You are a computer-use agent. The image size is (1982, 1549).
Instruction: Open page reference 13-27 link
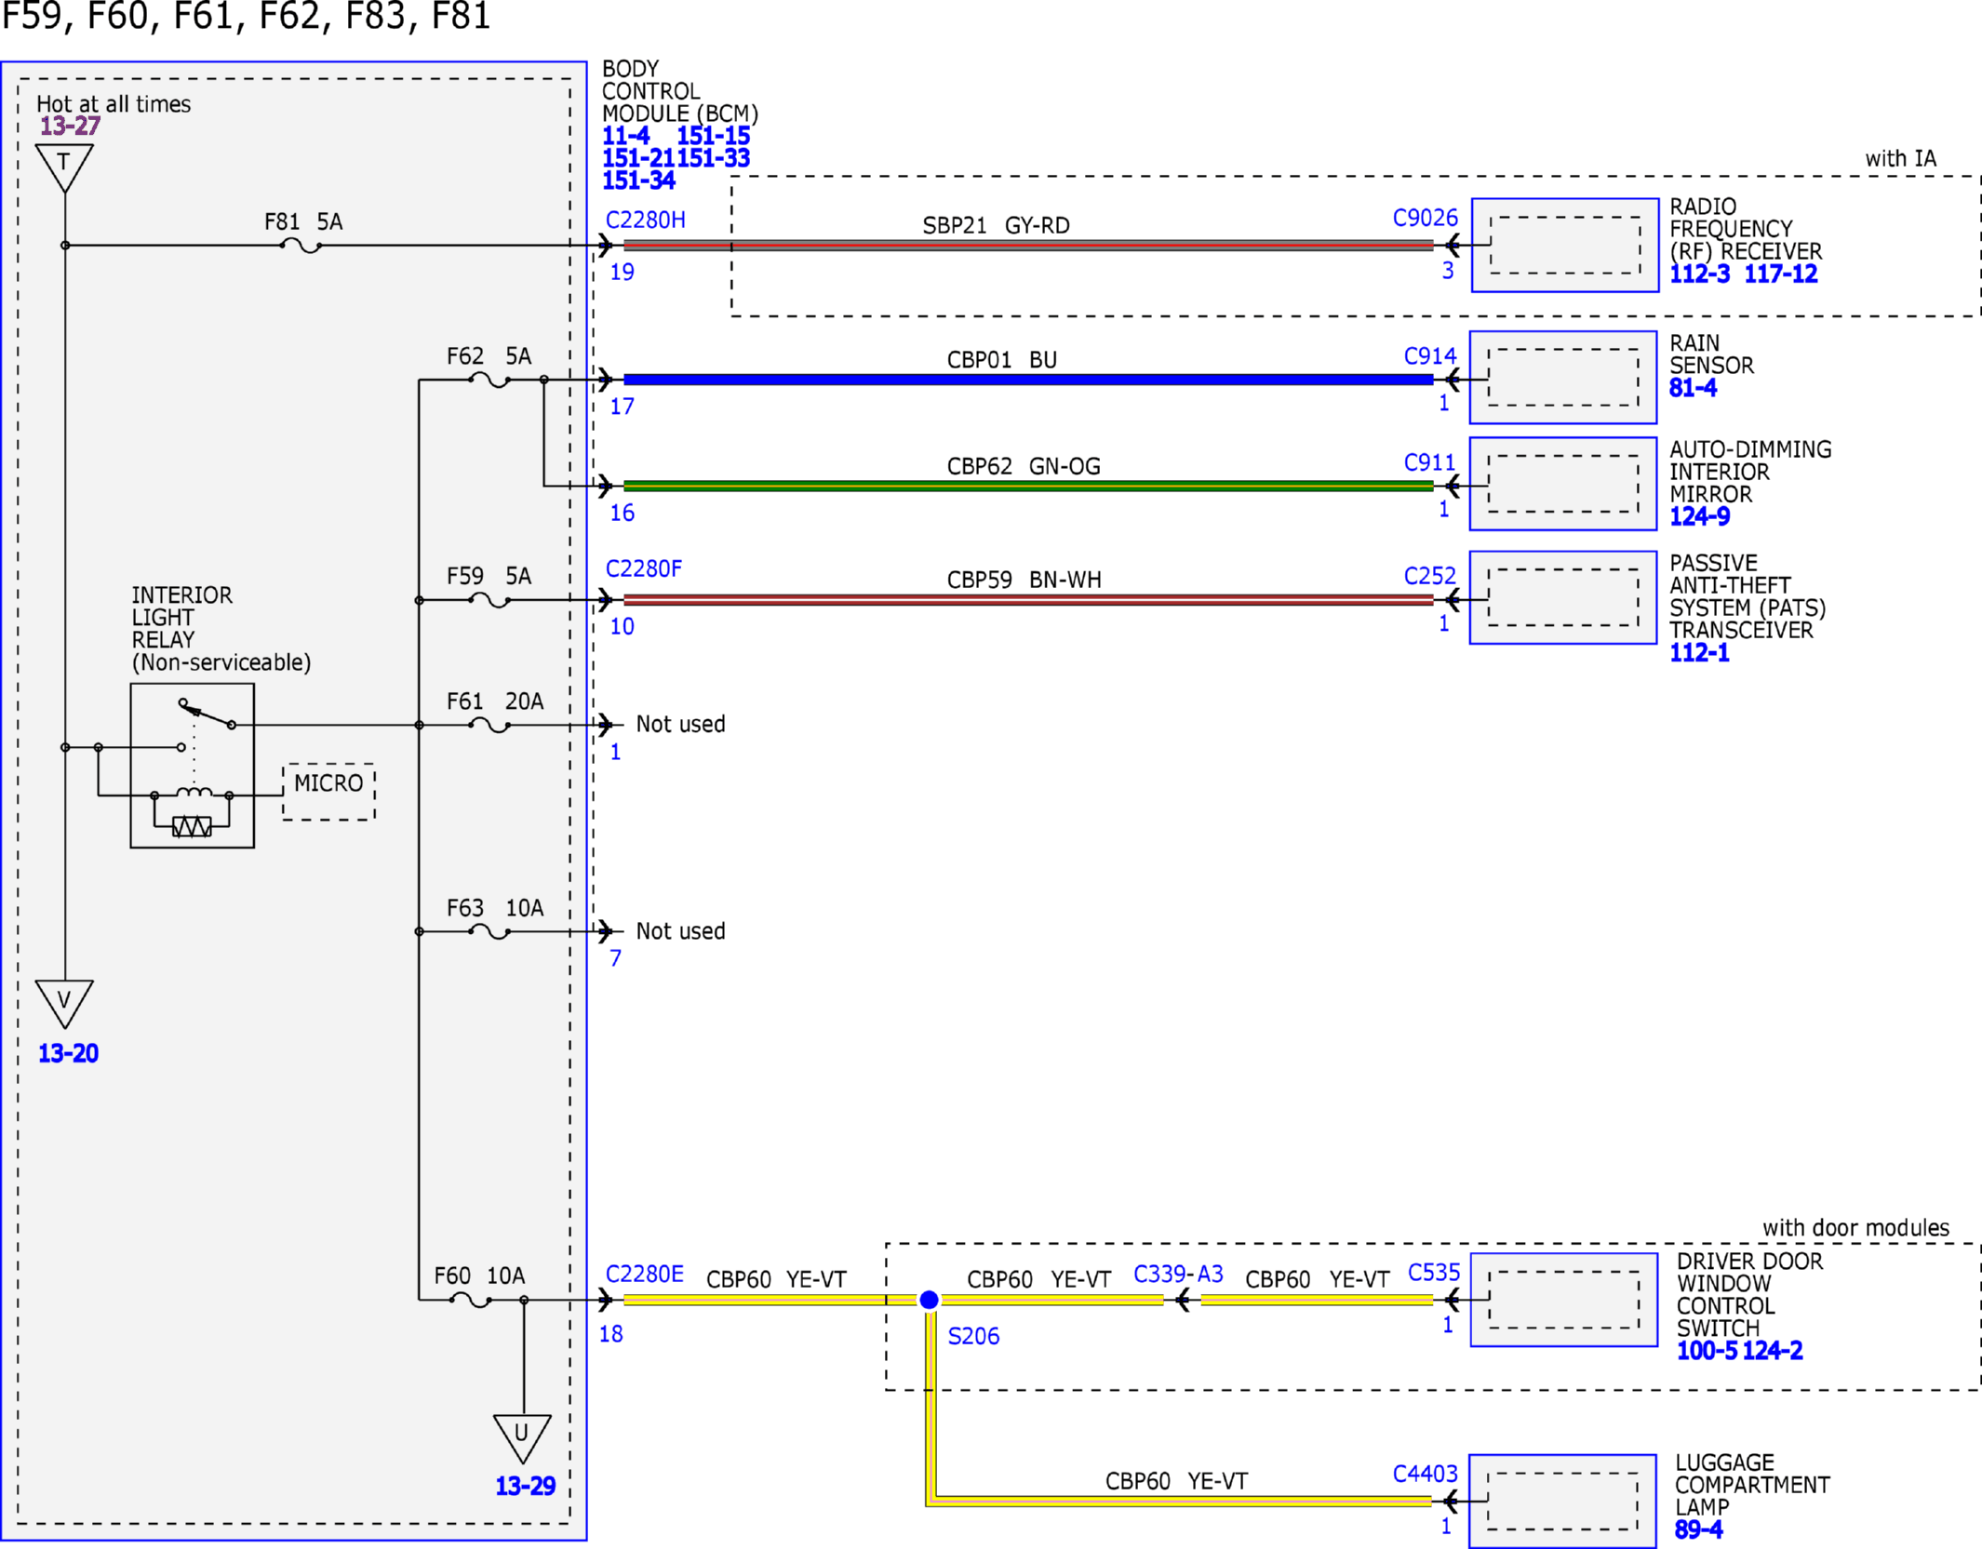pos(70,126)
